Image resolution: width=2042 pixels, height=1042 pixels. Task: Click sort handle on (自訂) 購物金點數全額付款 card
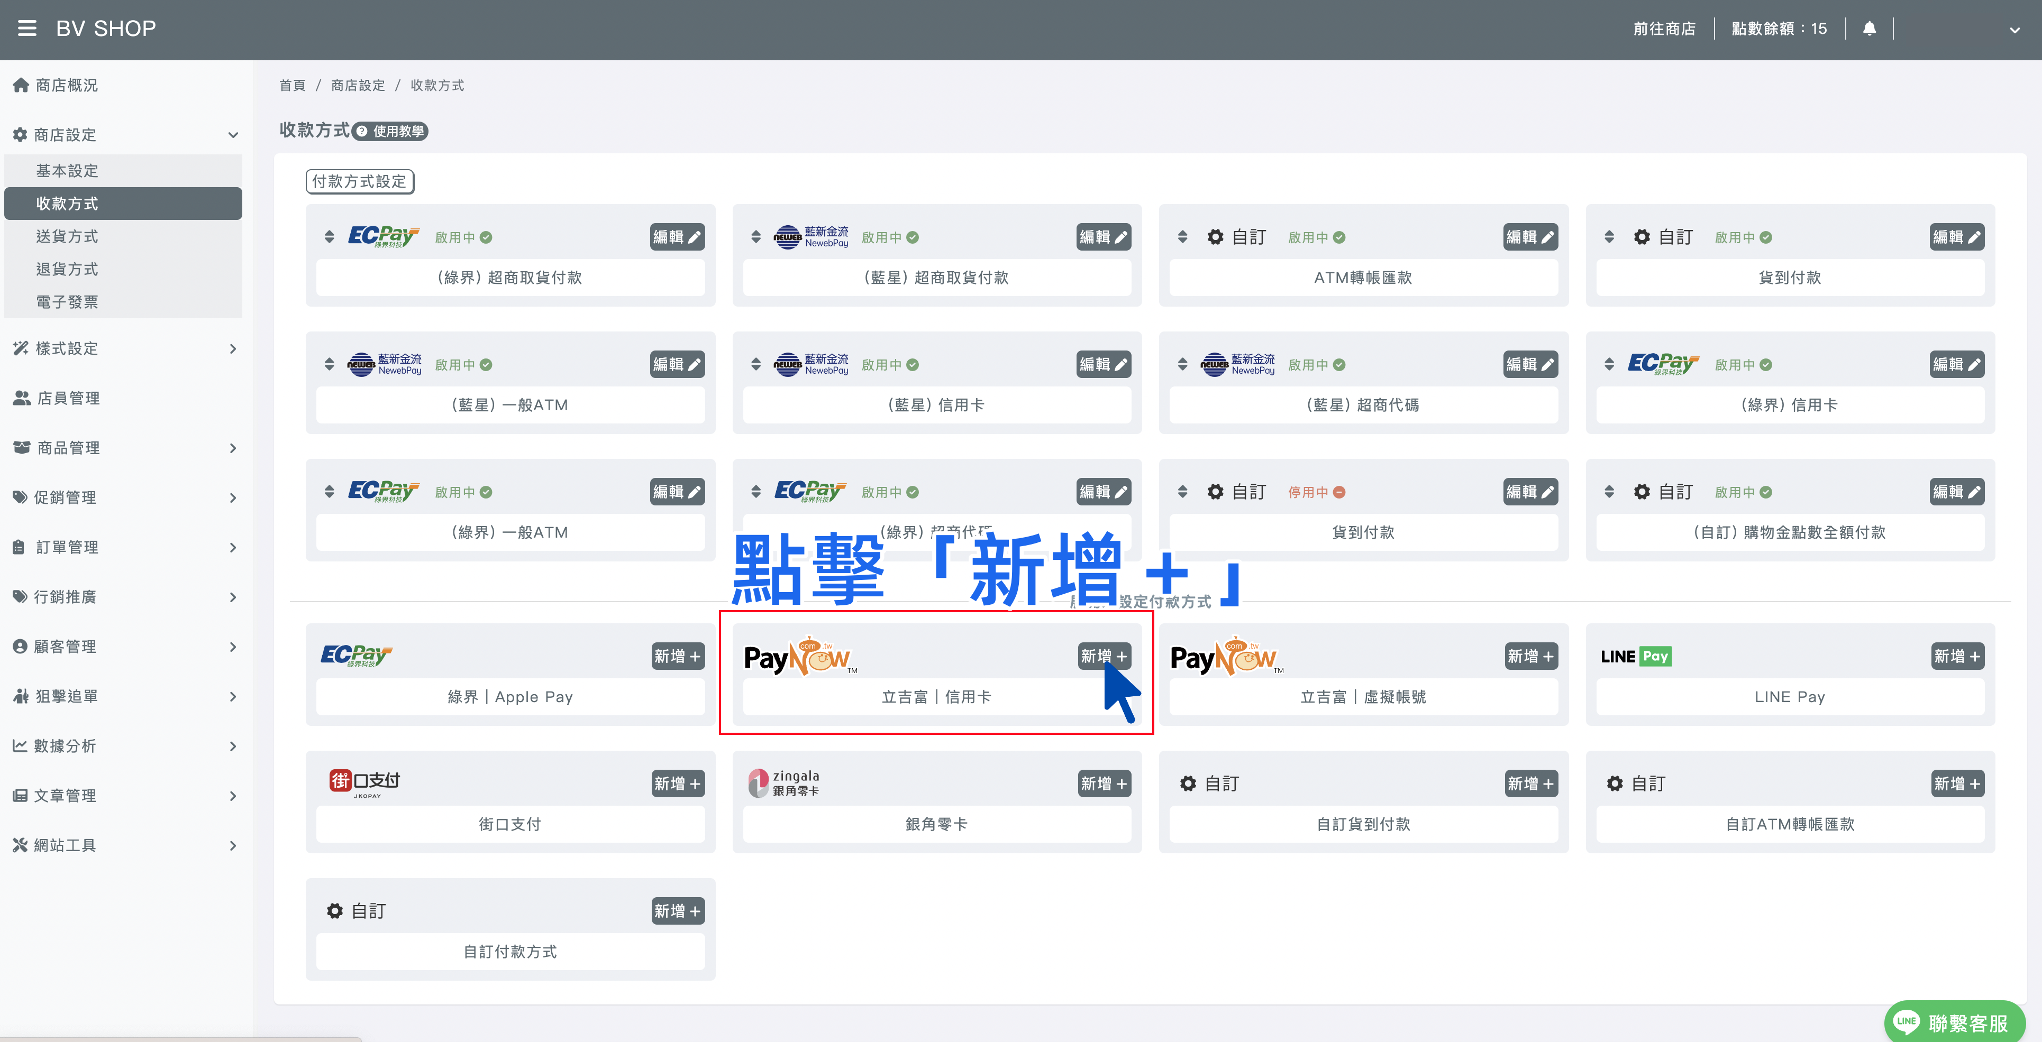point(1608,491)
